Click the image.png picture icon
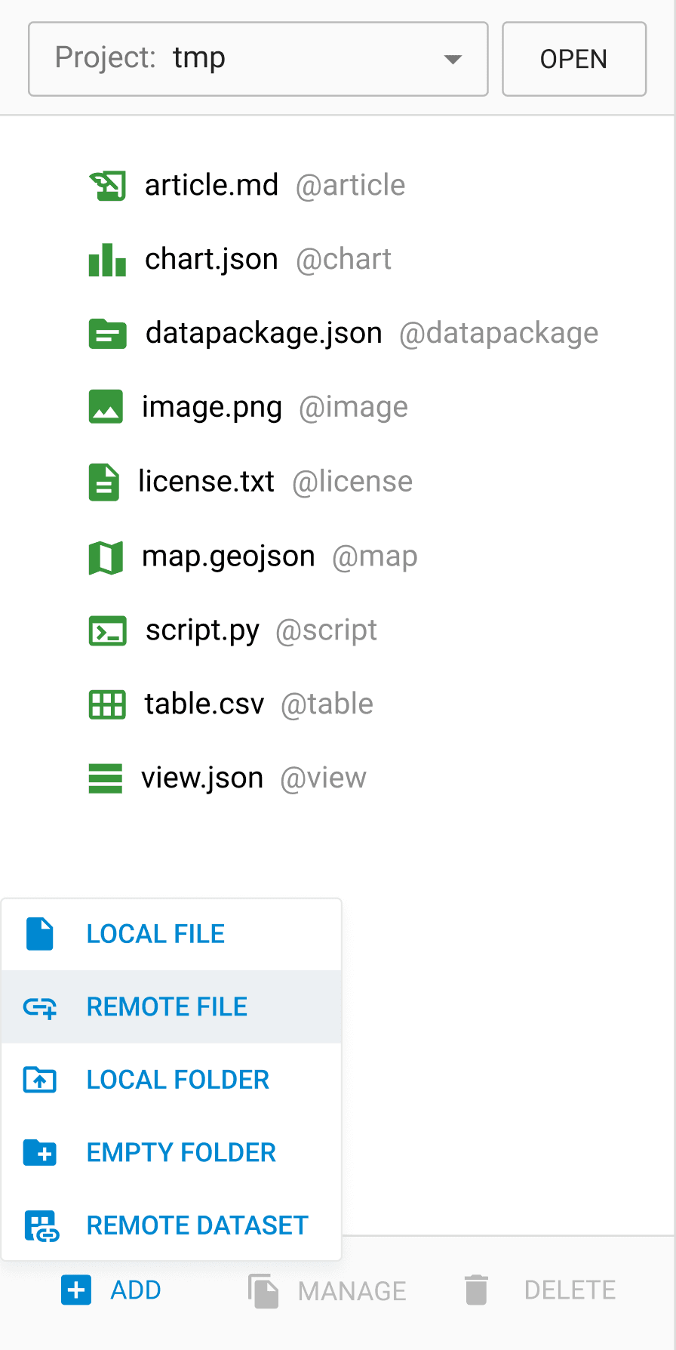676x1350 pixels. pyautogui.click(x=106, y=407)
